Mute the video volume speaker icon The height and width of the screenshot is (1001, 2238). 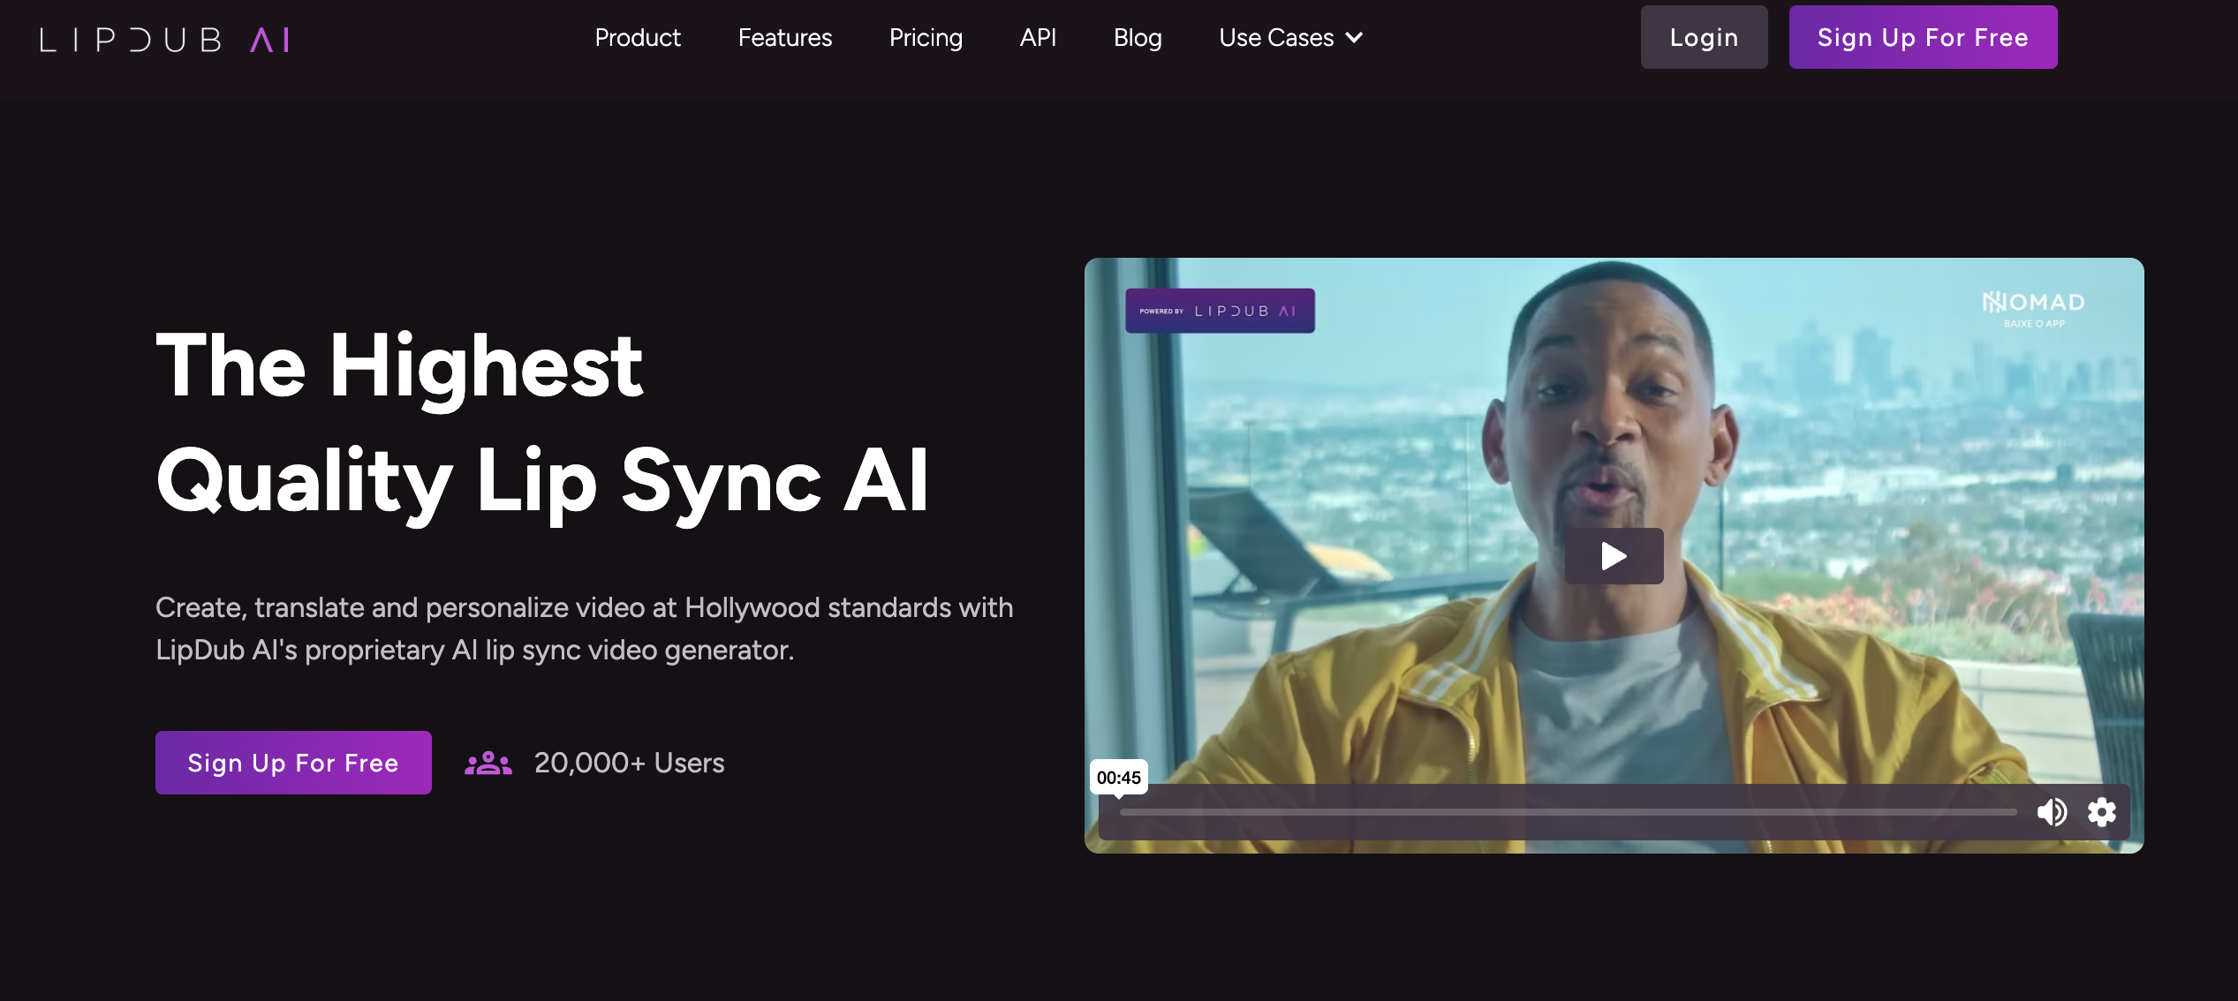tap(2052, 811)
